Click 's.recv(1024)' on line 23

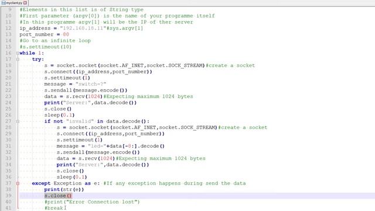click(x=84, y=97)
